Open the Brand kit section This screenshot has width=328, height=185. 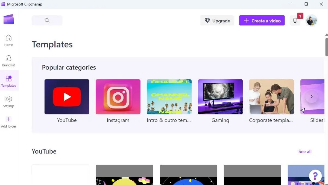pos(8,61)
